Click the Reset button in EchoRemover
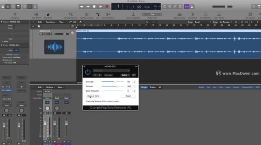Viewport: 261px width, 145px height. [x=128, y=96]
